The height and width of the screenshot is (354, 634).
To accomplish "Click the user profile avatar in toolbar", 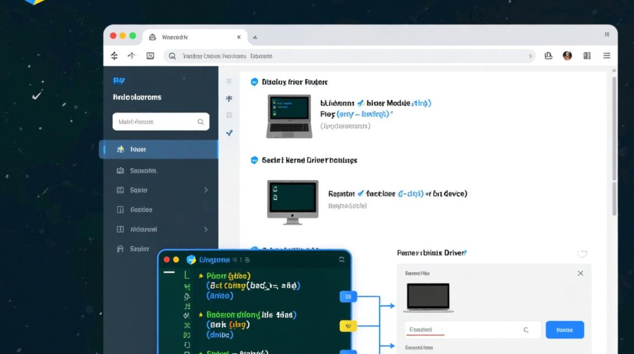I will 567,56.
